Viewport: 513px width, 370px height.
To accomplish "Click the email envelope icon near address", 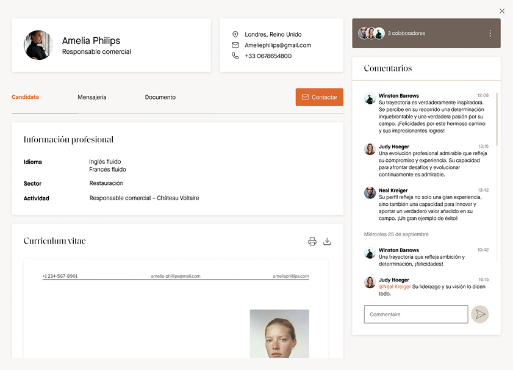I will [235, 45].
